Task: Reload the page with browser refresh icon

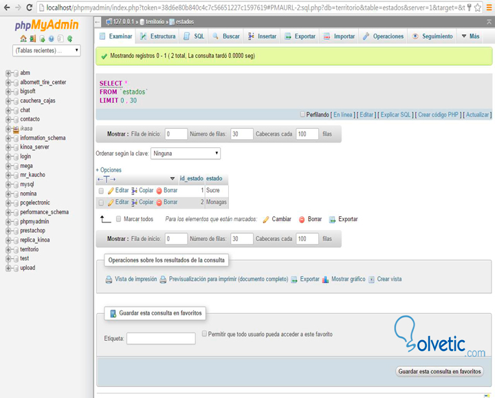Action: pyautogui.click(x=29, y=8)
